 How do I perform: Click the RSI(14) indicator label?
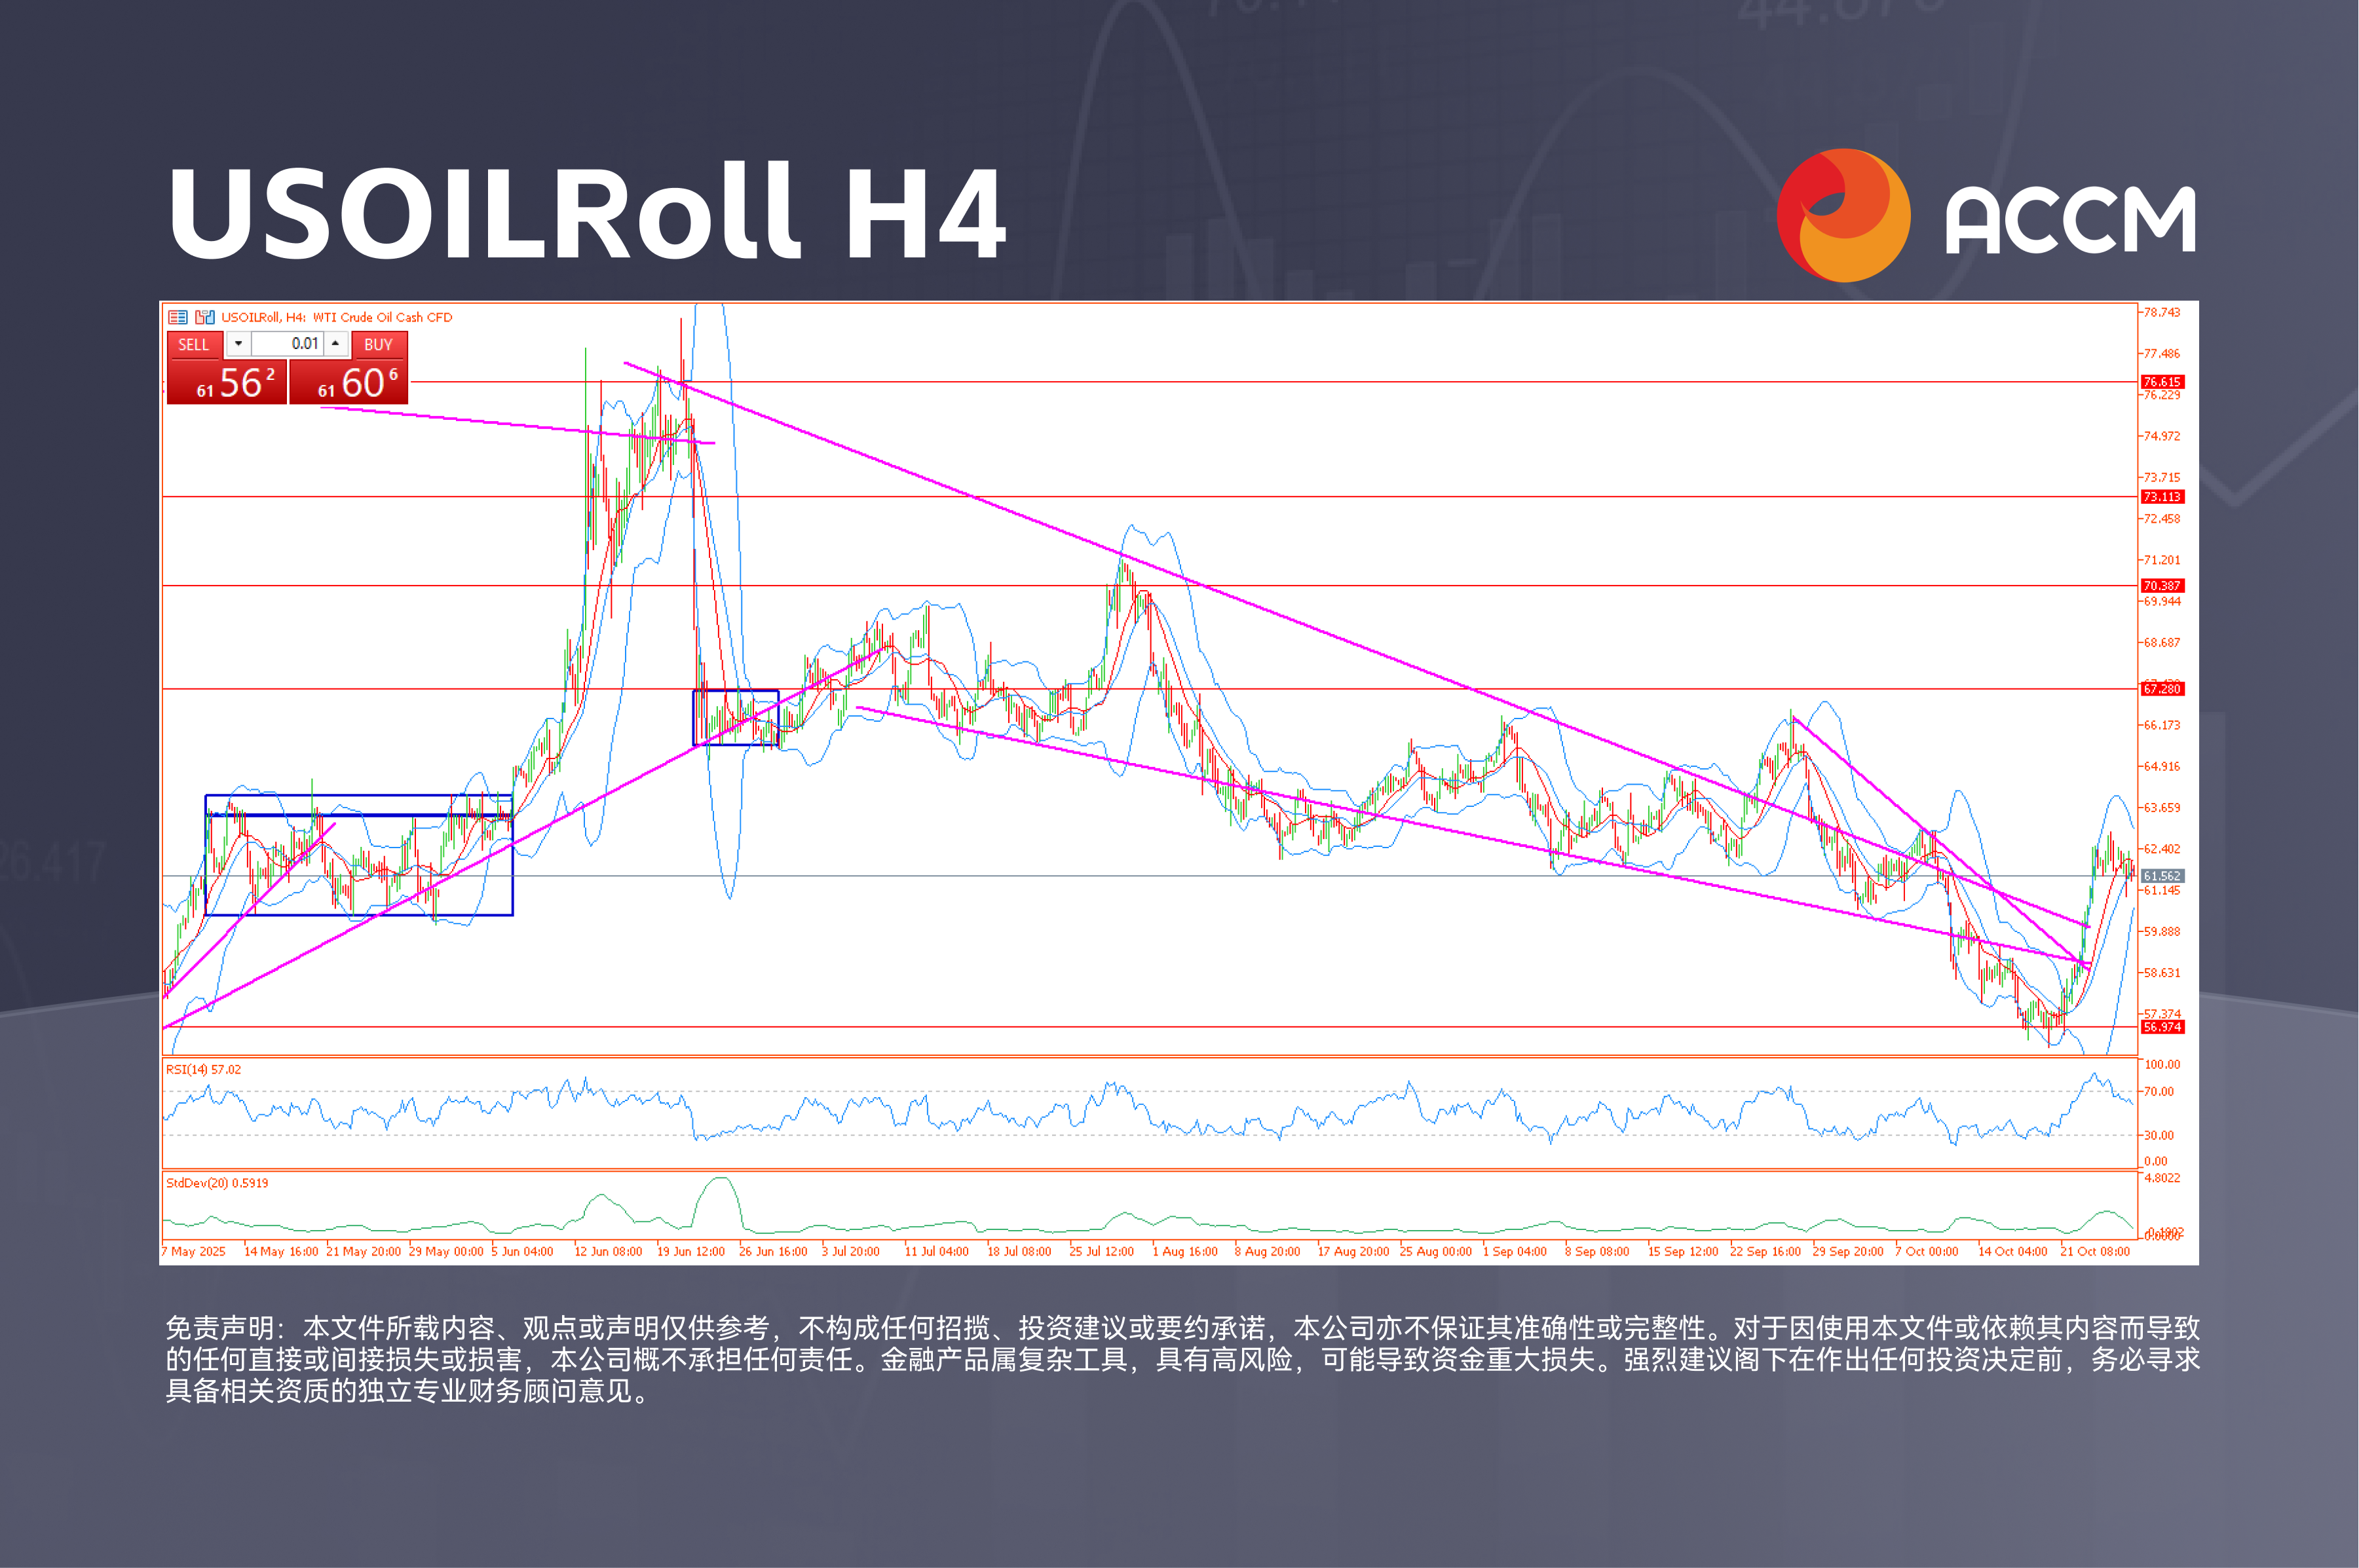tap(203, 1069)
